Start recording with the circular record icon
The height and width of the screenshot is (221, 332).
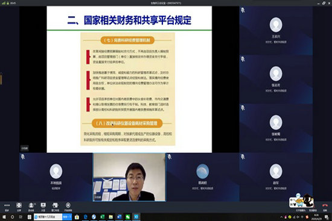click(68, 205)
